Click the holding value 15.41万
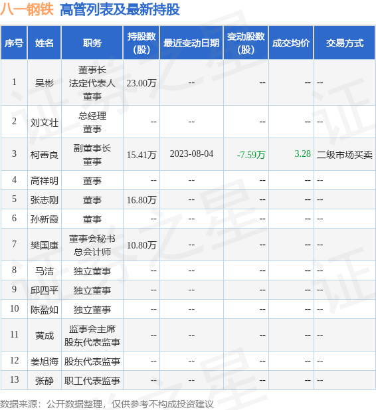The image size is (376, 410). (x=141, y=155)
